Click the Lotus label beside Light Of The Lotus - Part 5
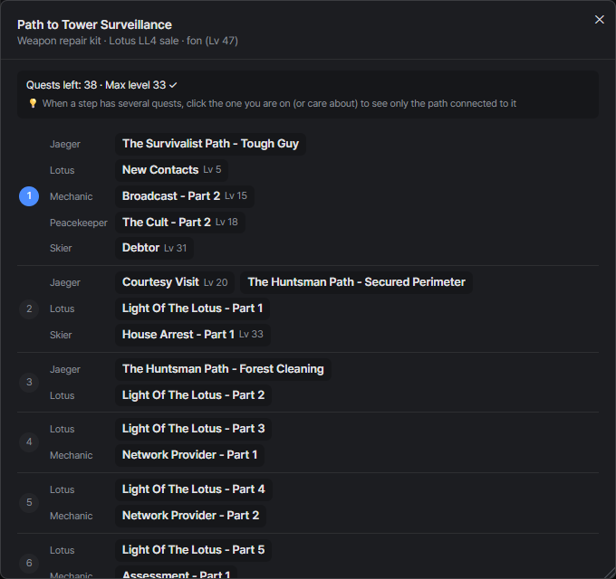The width and height of the screenshot is (616, 579). tap(63, 550)
